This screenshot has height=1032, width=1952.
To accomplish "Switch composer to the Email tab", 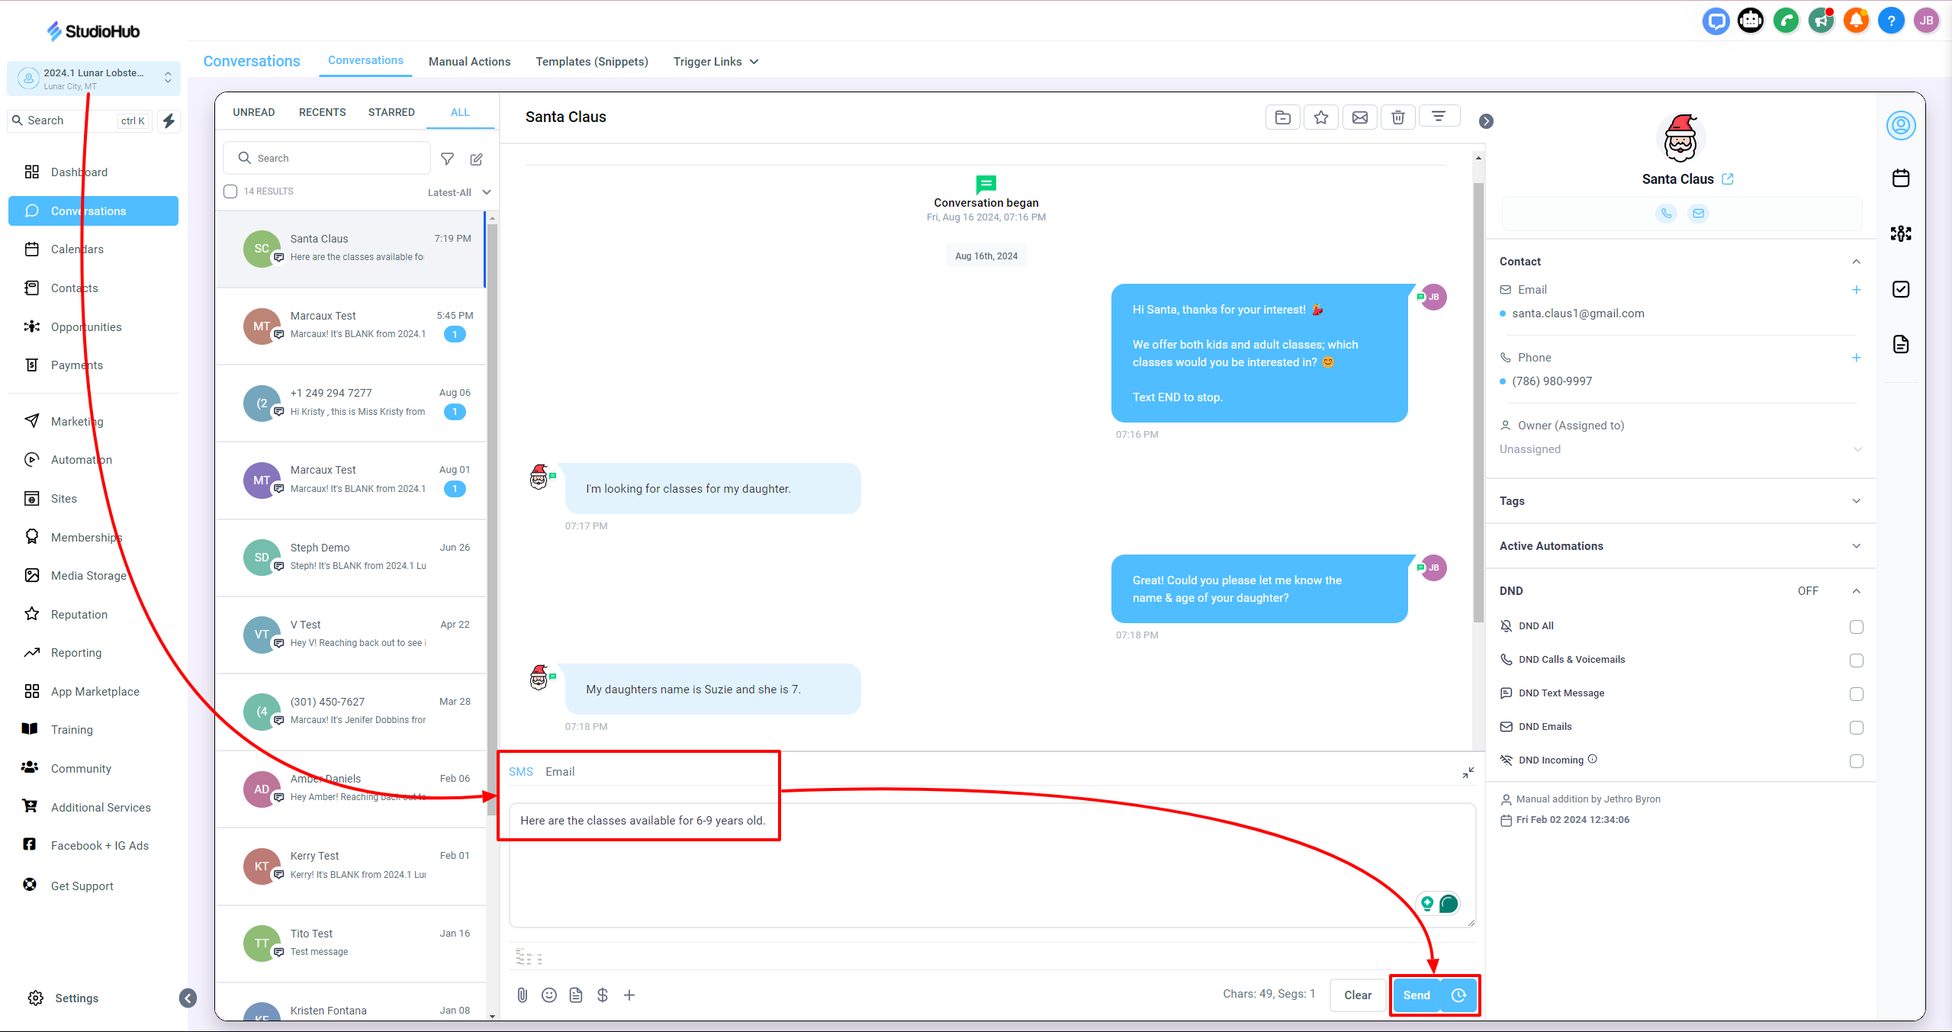I will 559,772.
